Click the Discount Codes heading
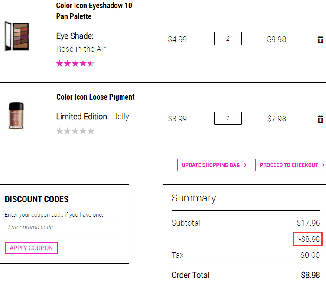Viewport: 326px width, 282px height. coord(36,199)
